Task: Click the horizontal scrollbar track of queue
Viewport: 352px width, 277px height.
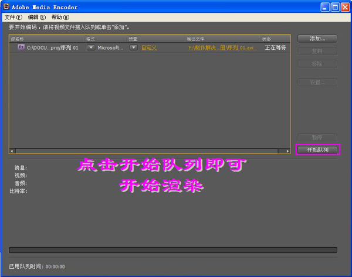Action: tap(147, 151)
